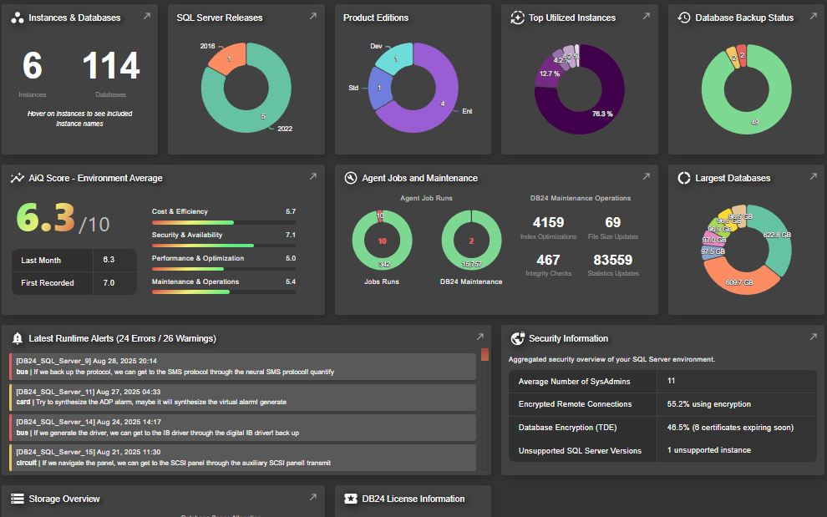Screen dimensions: 827x517
Task: Click the green 49 segment in Backup Status chart
Action: click(755, 123)
